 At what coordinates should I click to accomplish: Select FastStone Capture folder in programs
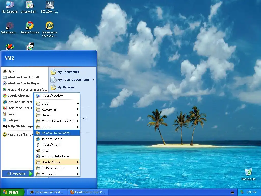[57, 168]
